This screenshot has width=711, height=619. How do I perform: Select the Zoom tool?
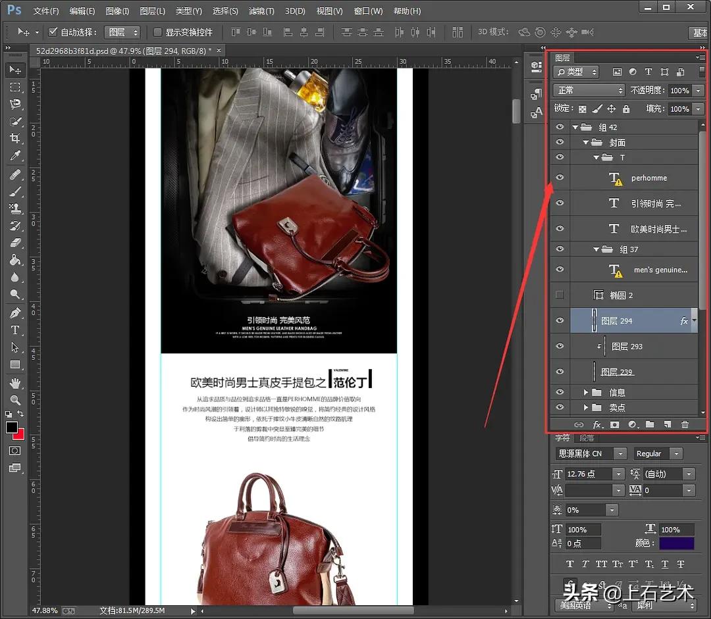[x=15, y=400]
